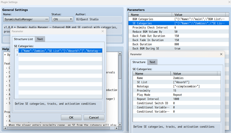This screenshot has width=231, height=133.
Task: Select the Play Mode Repeat row
Action: (x=177, y=95)
